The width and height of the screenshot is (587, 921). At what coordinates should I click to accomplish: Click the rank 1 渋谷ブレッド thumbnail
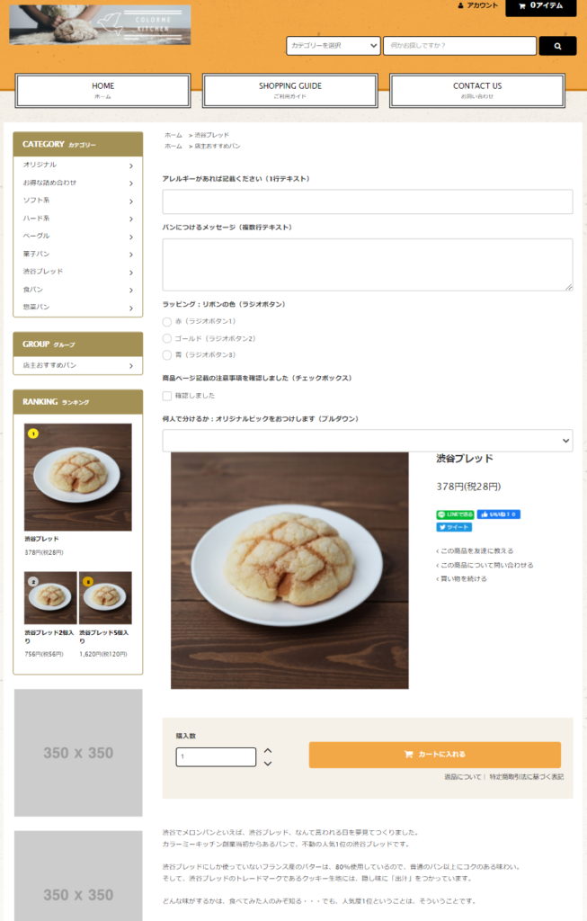click(x=78, y=477)
